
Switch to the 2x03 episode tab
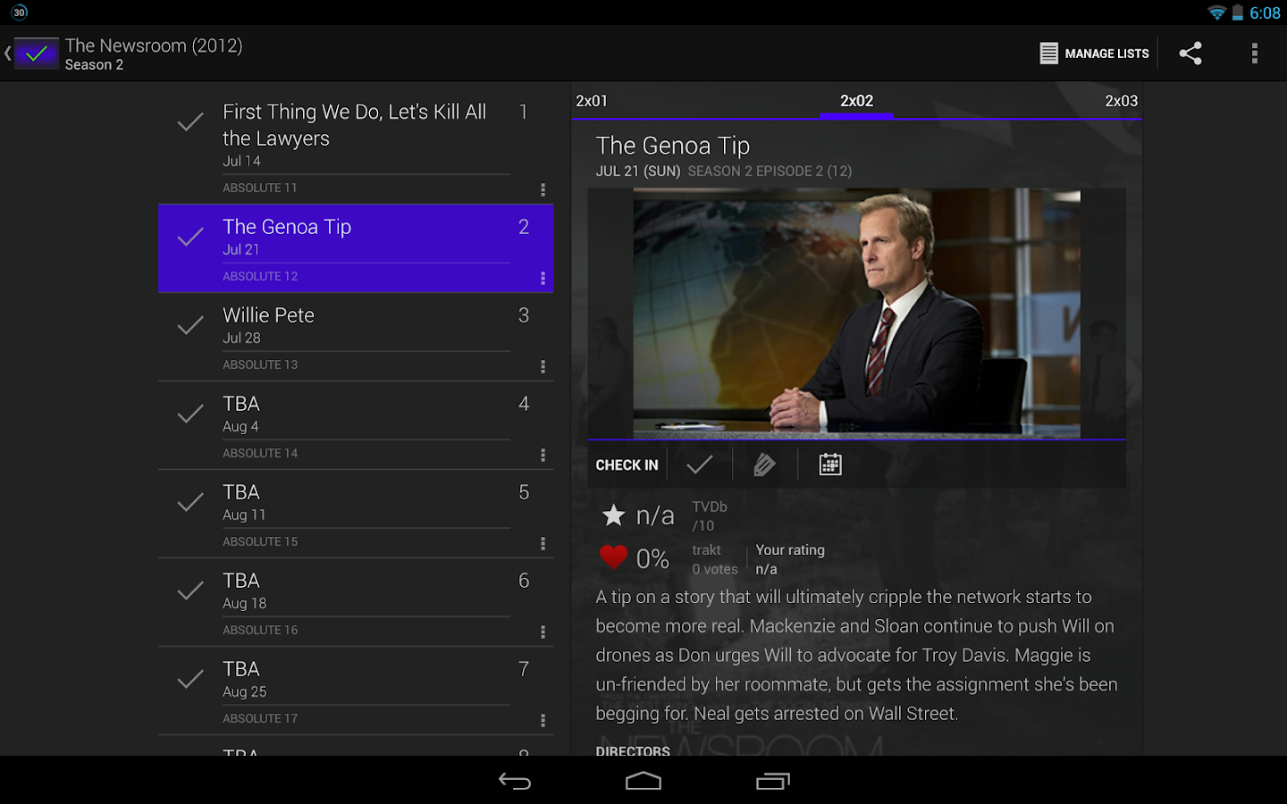1121,101
